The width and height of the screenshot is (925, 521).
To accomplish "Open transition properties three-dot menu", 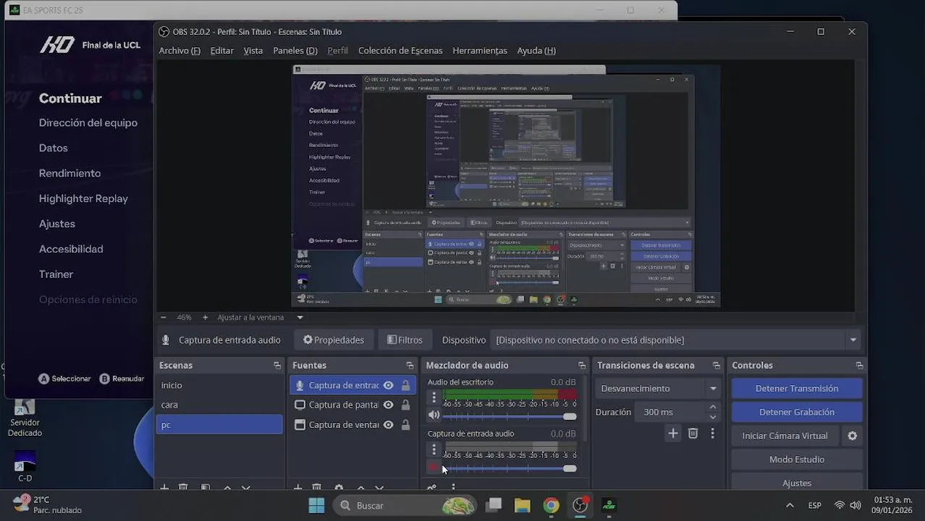I will point(712,433).
